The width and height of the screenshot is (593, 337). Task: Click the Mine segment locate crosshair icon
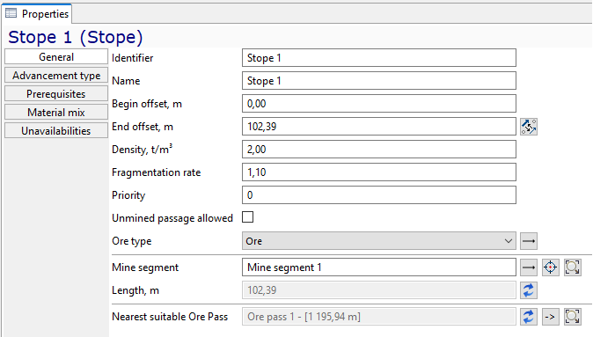(x=550, y=267)
